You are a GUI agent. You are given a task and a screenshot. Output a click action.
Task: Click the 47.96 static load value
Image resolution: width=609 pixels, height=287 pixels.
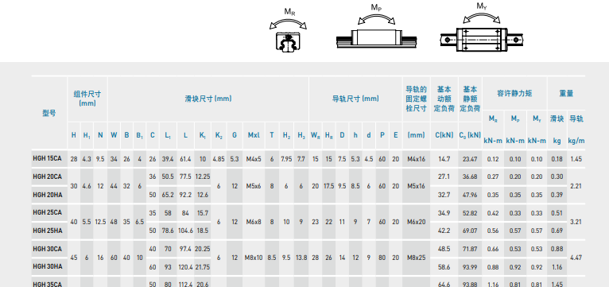point(470,195)
